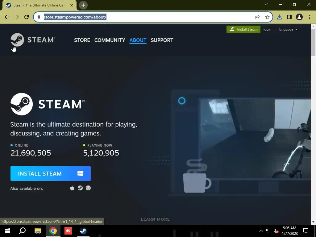The height and width of the screenshot is (237, 316).
Task: Click the blue INSTALL STEAM button
Action: pyautogui.click(x=51, y=173)
